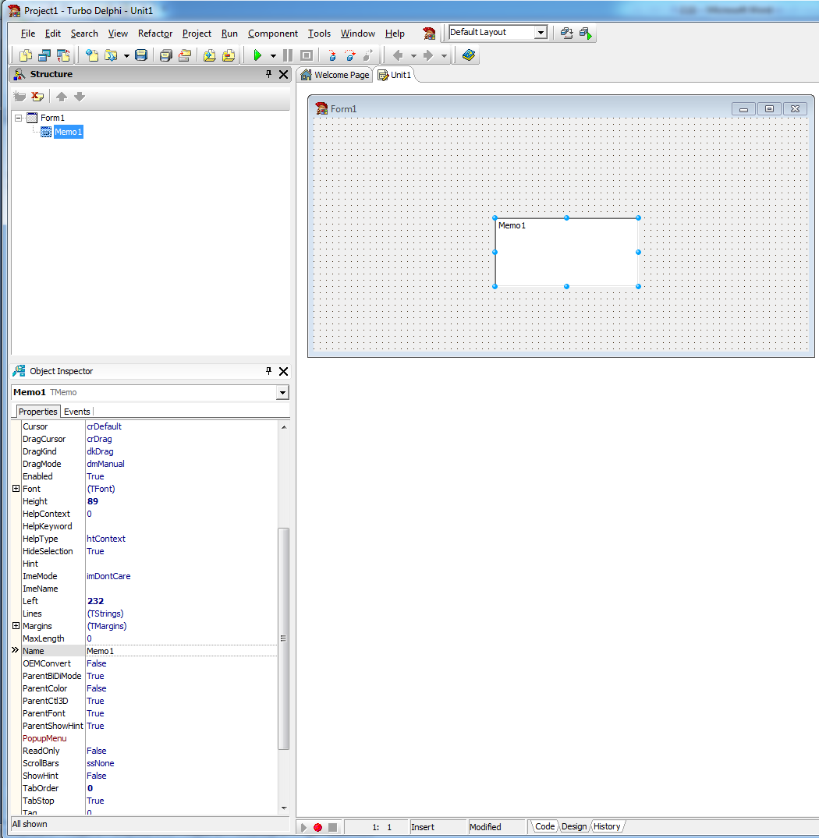
Task: Click the Trace Into debug icon
Action: pos(331,55)
